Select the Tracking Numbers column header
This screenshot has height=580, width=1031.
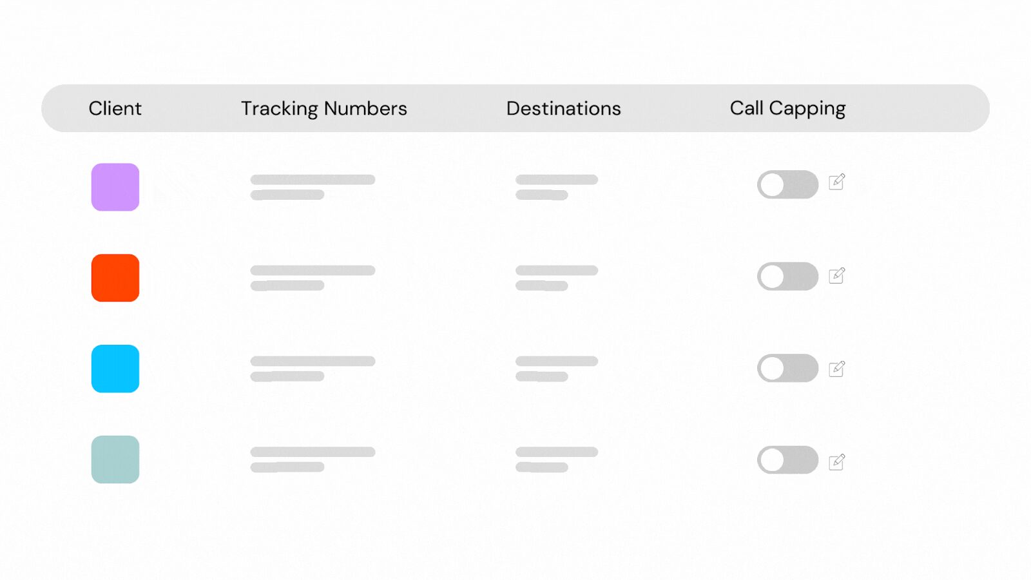[x=323, y=108]
